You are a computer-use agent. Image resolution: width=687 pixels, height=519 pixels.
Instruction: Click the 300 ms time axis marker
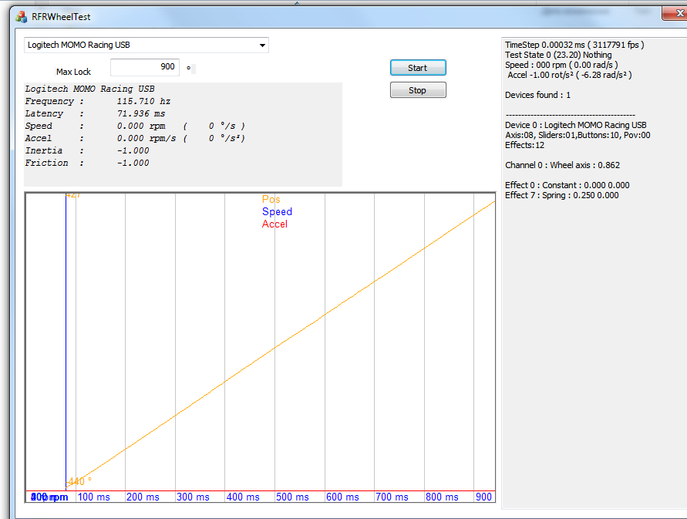point(194,497)
